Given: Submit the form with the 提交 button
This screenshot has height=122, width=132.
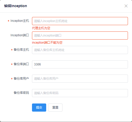Looking at the screenshot, I should [39, 108].
